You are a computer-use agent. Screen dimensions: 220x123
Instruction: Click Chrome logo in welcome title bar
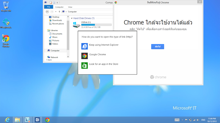(x=116, y=2)
